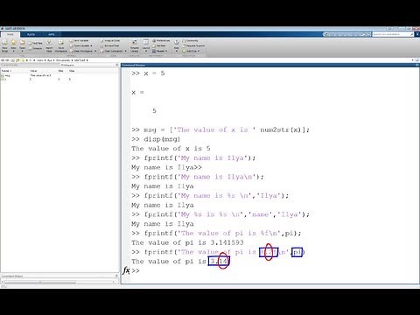Open the Workspace panel actions menu
The width and height of the screenshot is (420, 315).
(117, 65)
